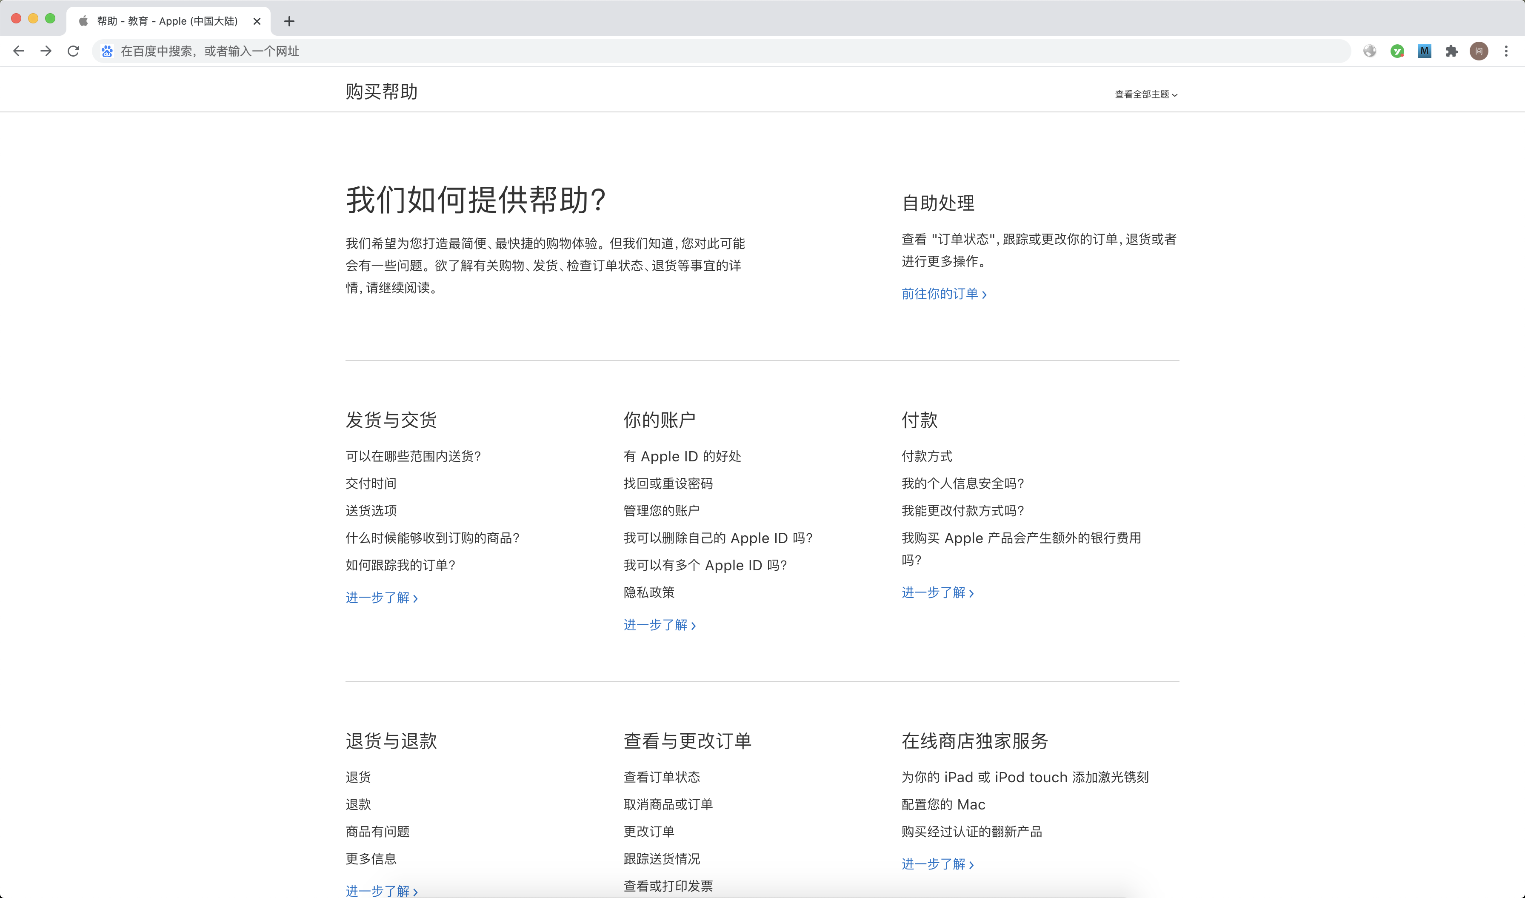Click the browser forward arrow
The image size is (1525, 898).
point(46,51)
